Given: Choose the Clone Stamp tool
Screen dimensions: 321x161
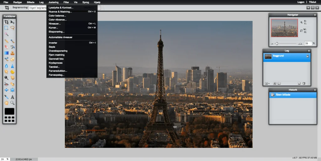Looking at the screenshot, I should (13, 53).
